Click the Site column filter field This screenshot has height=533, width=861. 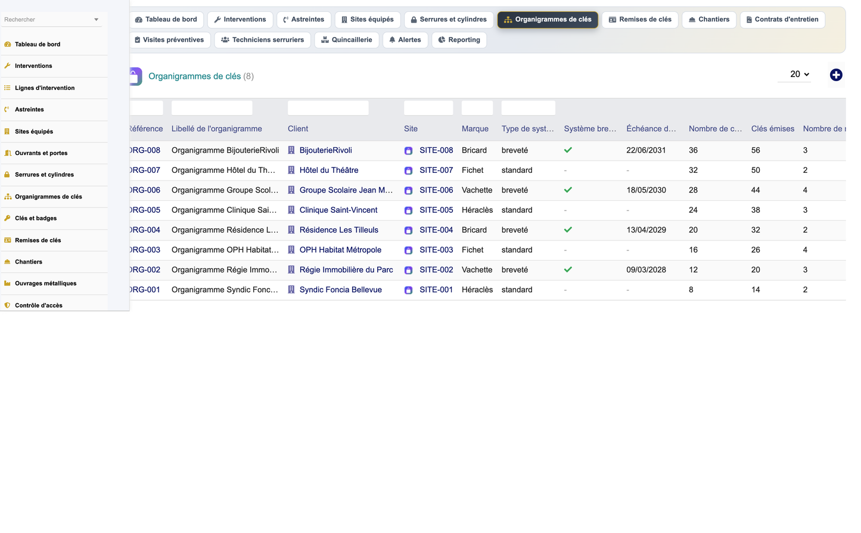(428, 108)
